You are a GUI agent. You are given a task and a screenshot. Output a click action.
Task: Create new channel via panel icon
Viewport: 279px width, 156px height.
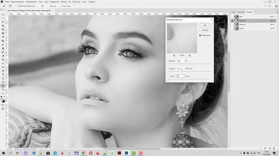pyautogui.click(x=270, y=148)
